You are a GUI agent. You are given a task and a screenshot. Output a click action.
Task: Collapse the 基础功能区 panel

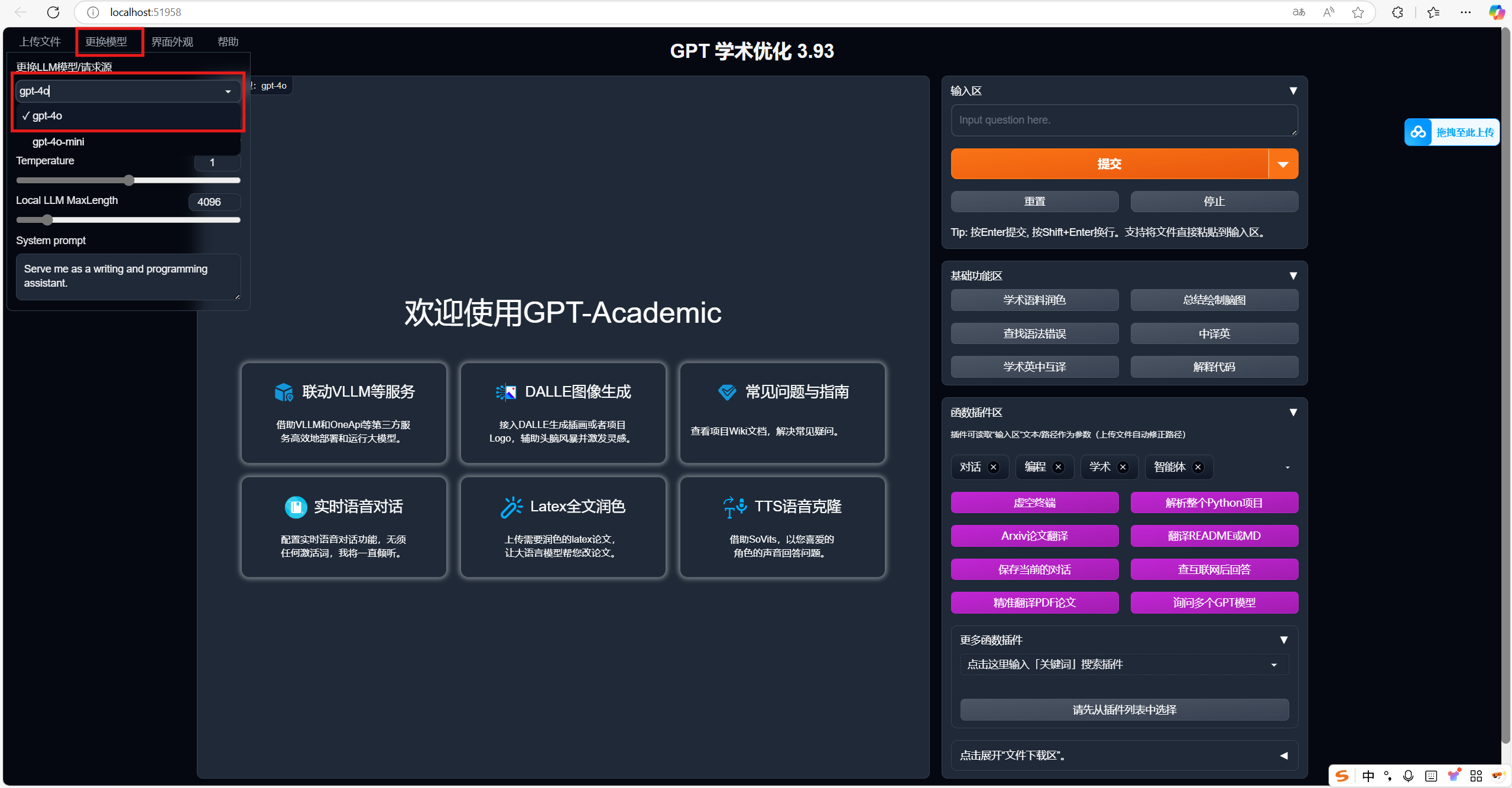1293,275
